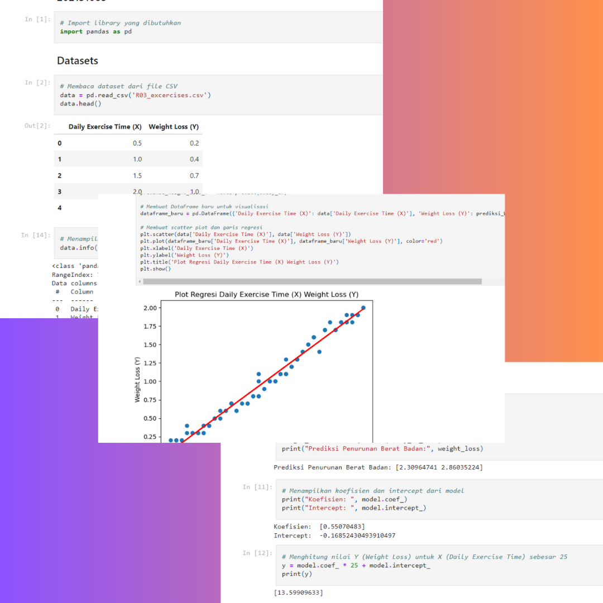Click the Prediksi Penurunan Berat Badan output text
The height and width of the screenshot is (603, 603).
pyautogui.click(x=378, y=467)
